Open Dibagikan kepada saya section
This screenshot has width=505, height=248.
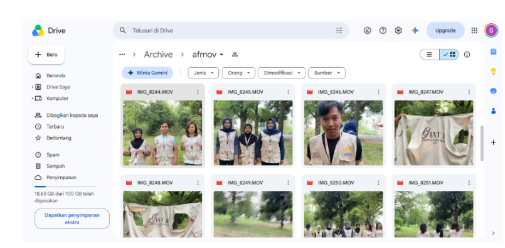click(72, 115)
